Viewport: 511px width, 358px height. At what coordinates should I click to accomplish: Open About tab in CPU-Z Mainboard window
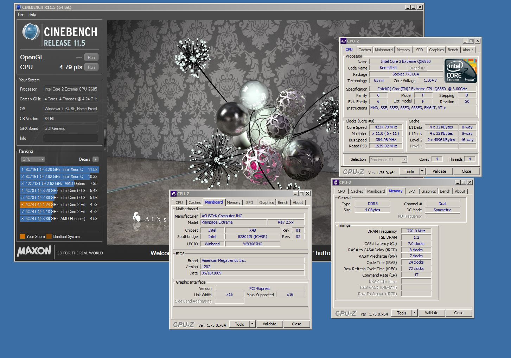298,203
